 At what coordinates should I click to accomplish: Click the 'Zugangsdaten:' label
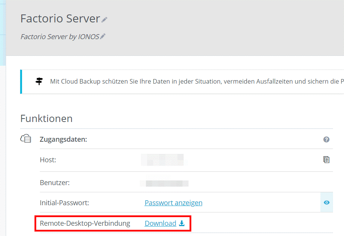click(x=63, y=139)
